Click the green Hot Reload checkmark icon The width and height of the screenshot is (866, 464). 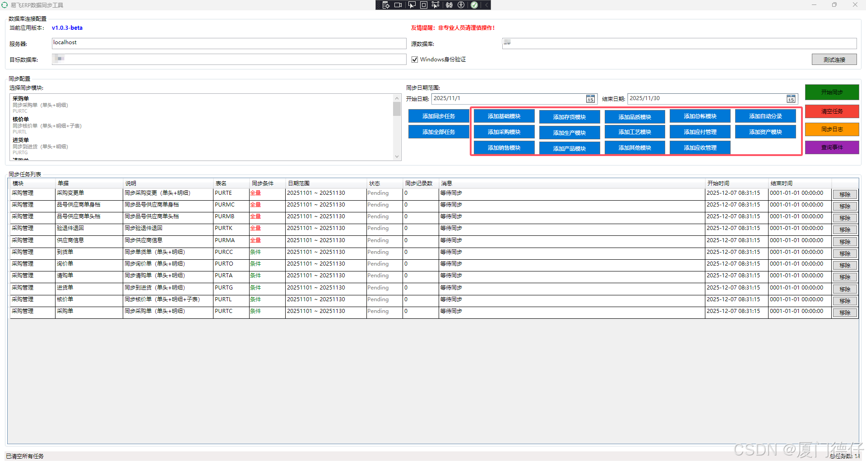pyautogui.click(x=474, y=5)
